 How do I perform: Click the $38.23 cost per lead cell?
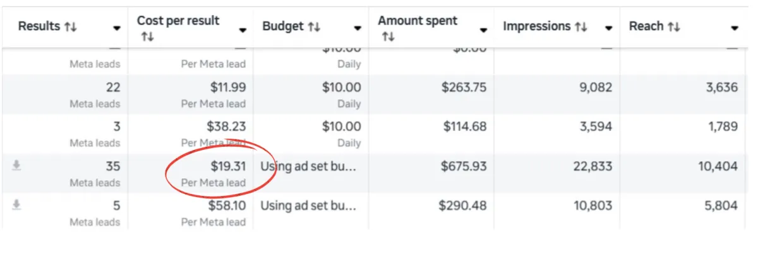[226, 127]
